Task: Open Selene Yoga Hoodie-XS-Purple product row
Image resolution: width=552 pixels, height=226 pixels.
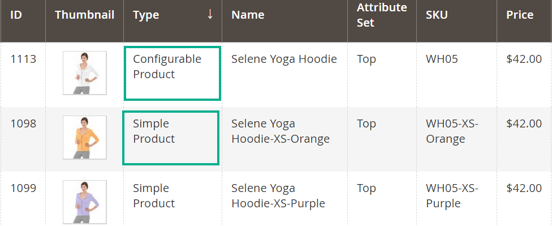Action: coord(278,195)
